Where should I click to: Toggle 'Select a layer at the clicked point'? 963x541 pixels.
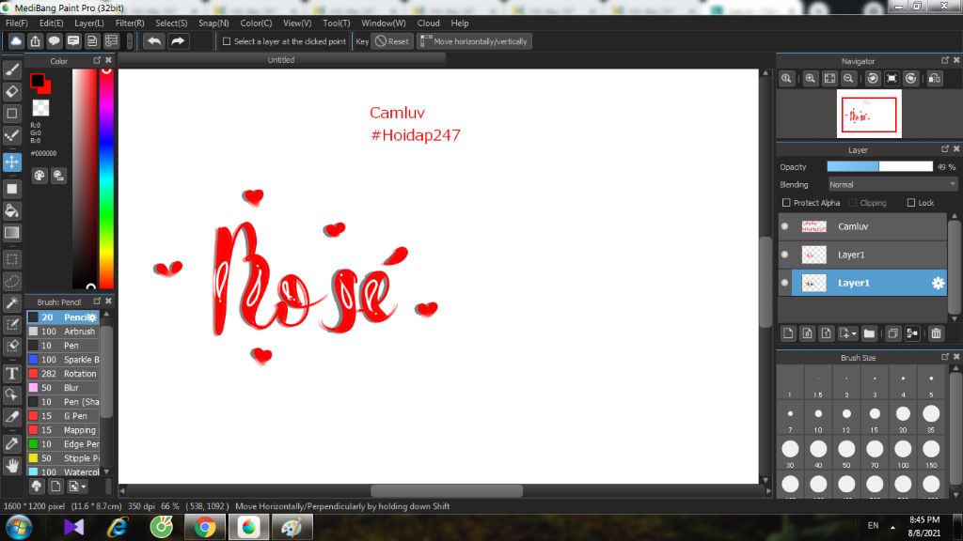click(227, 41)
